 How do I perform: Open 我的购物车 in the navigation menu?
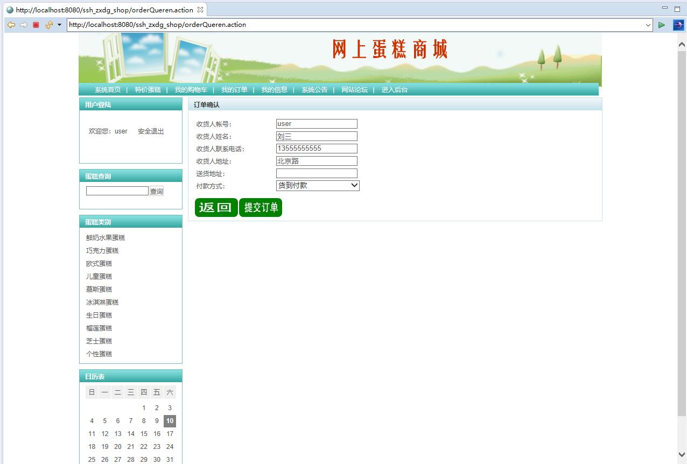click(x=191, y=90)
